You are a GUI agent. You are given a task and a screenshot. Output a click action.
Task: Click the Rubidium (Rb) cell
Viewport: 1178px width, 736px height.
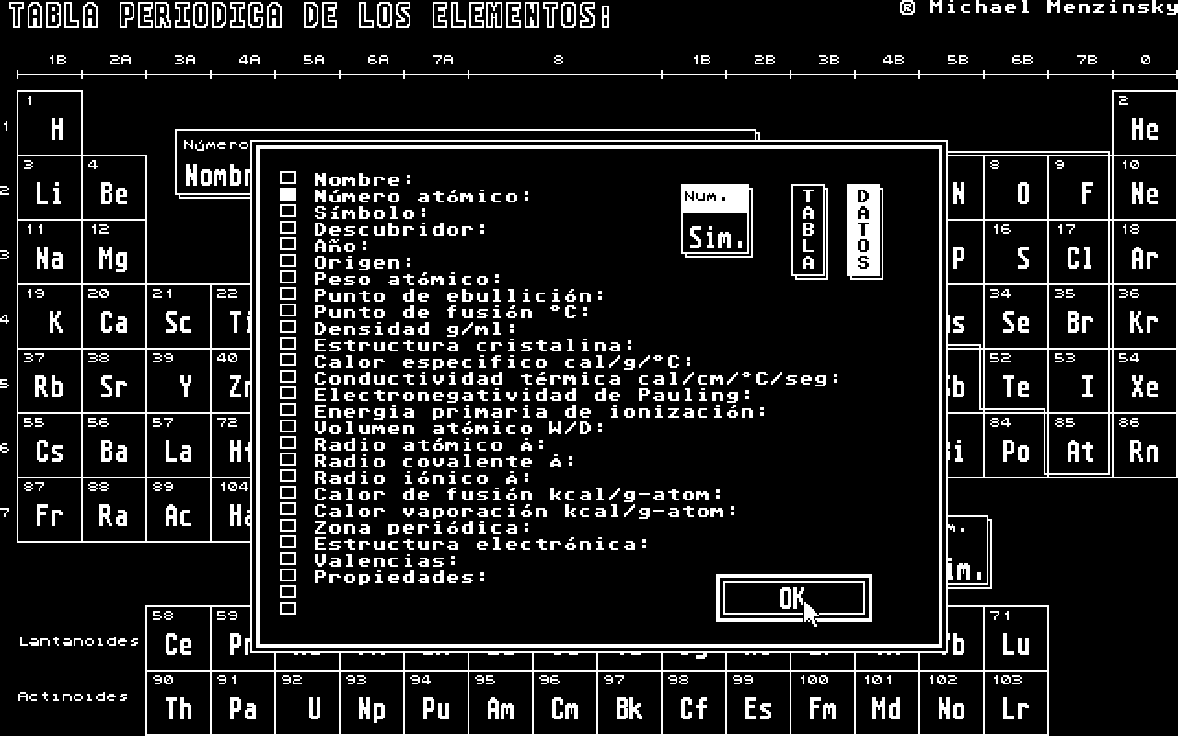[x=50, y=381]
